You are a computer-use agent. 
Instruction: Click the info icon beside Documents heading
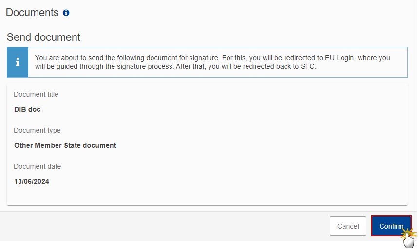[x=66, y=13]
